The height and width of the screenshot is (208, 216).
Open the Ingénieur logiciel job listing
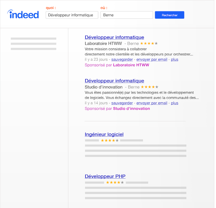point(104,135)
